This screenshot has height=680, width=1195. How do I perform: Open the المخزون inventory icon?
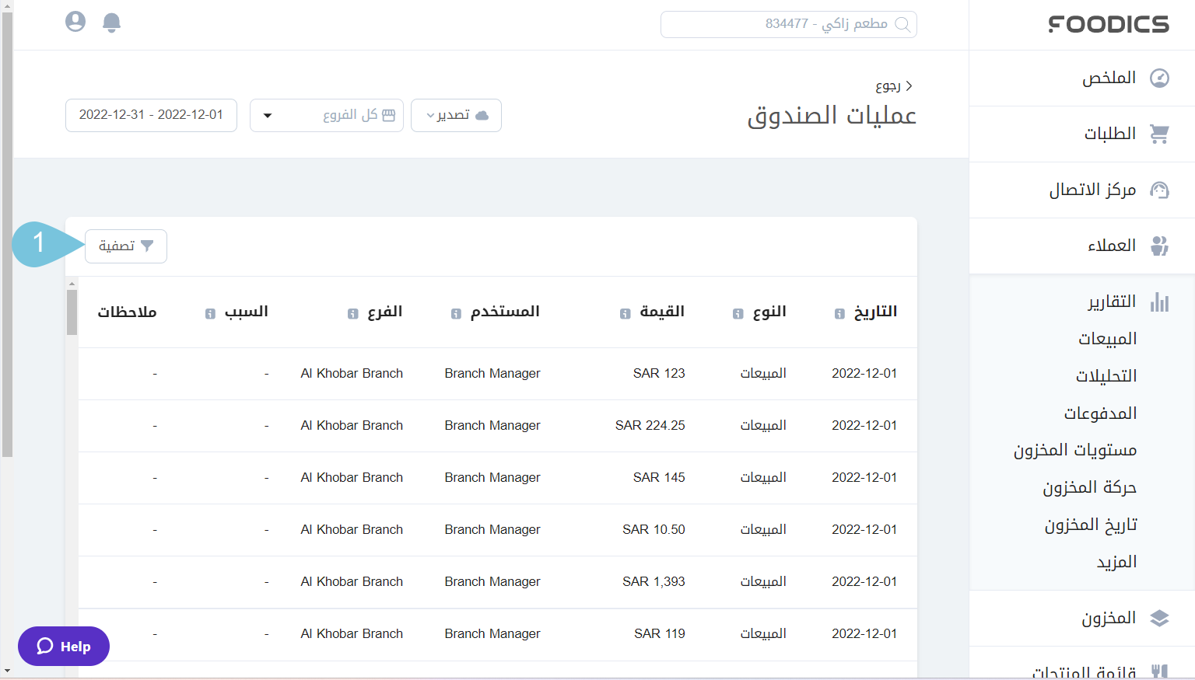click(1160, 618)
